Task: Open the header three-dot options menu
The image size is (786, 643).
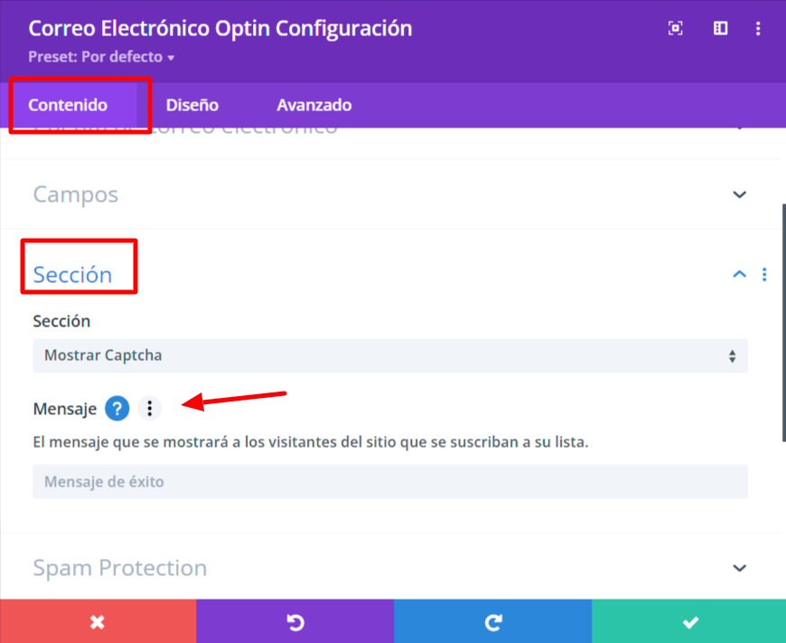Action: pos(758,28)
